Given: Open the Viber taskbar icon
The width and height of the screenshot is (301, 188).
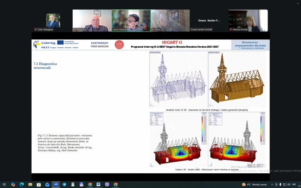Looking at the screenshot, I should click(107, 184).
